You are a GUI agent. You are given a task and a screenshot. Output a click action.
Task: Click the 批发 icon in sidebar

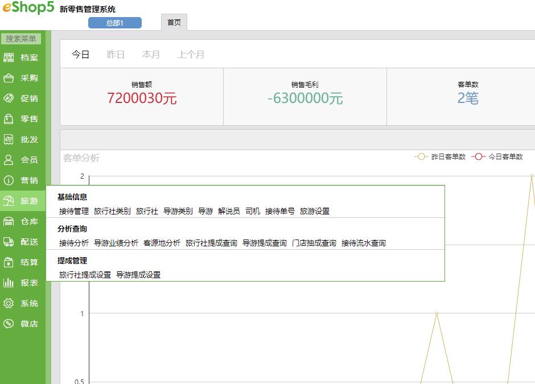pyautogui.click(x=9, y=139)
